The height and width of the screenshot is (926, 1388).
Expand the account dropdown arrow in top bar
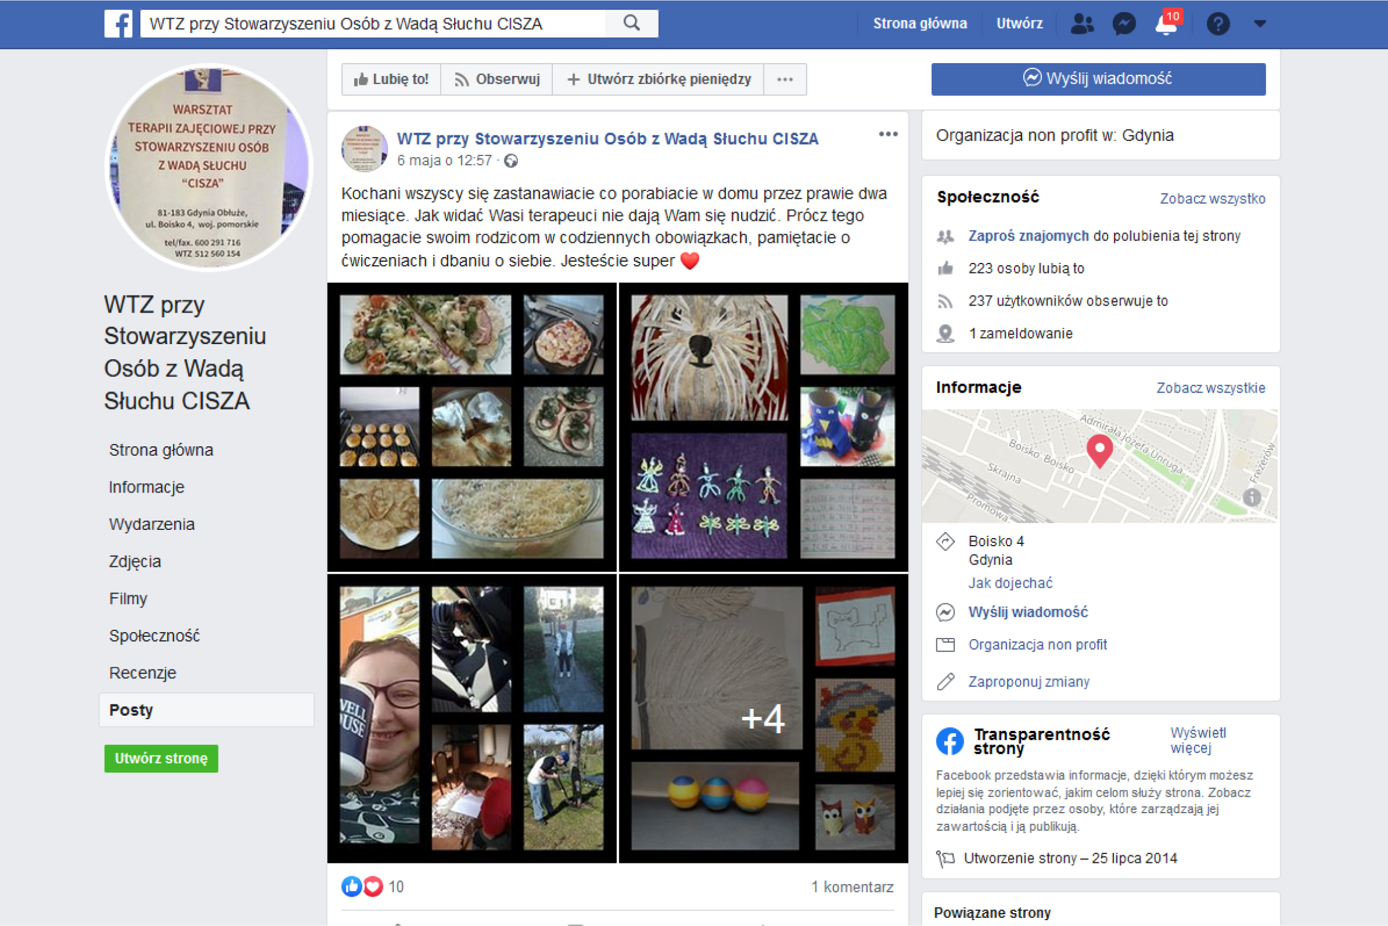pos(1260,24)
